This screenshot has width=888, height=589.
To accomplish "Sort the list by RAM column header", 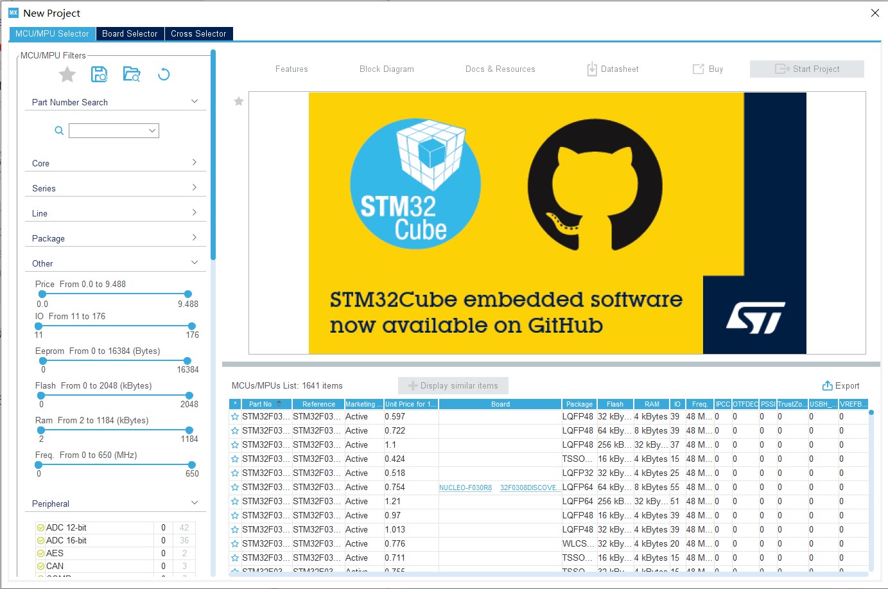I will (652, 404).
